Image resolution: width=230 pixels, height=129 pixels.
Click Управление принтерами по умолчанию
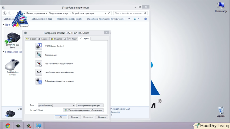[106, 19]
